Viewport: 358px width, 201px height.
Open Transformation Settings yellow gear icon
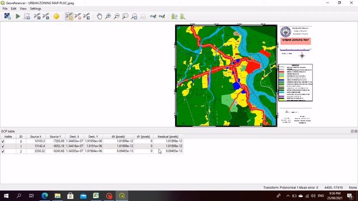56,16
